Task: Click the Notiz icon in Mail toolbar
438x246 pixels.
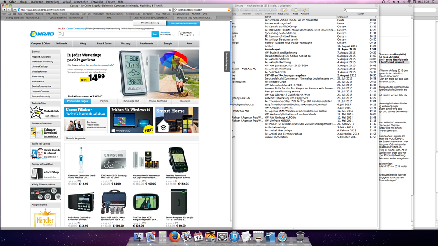Action: click(x=296, y=10)
